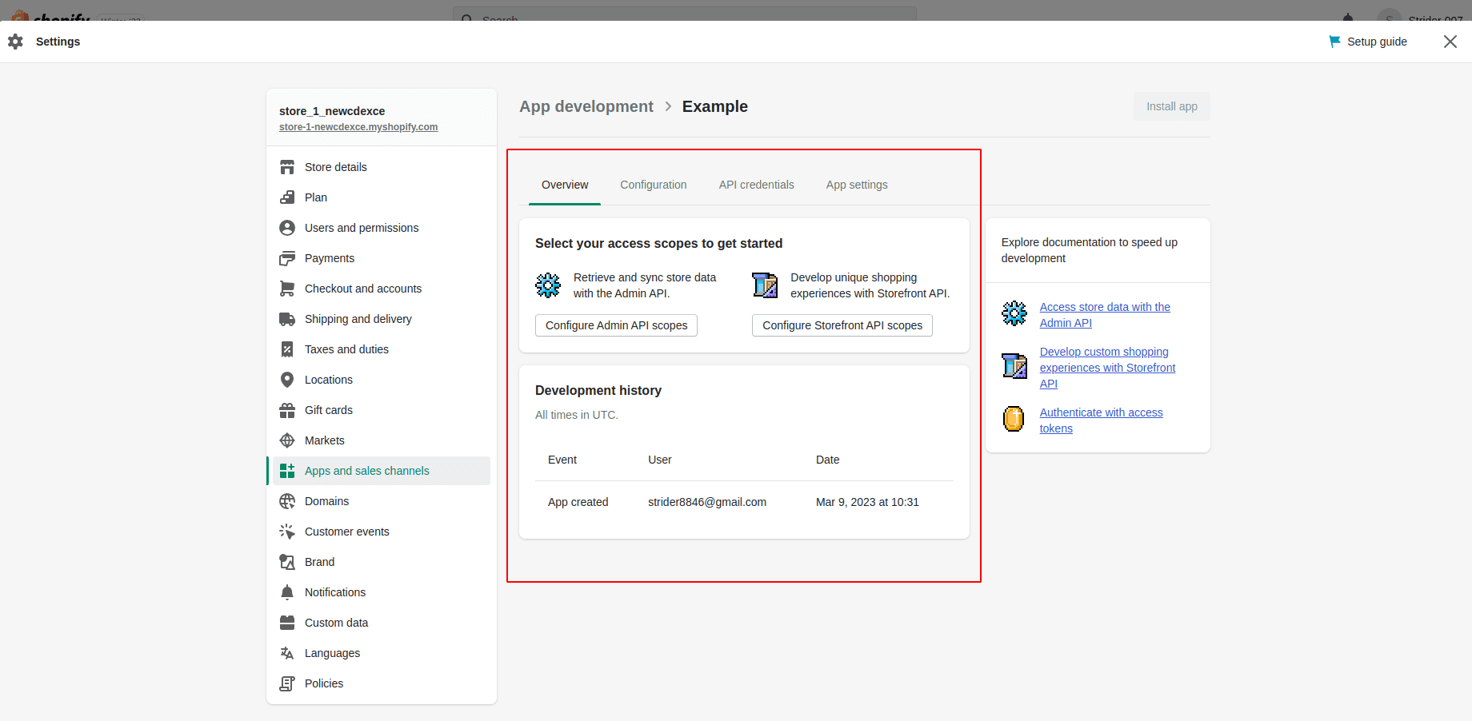
Task: Click Configure Storefront API scopes button
Action: [x=842, y=325]
